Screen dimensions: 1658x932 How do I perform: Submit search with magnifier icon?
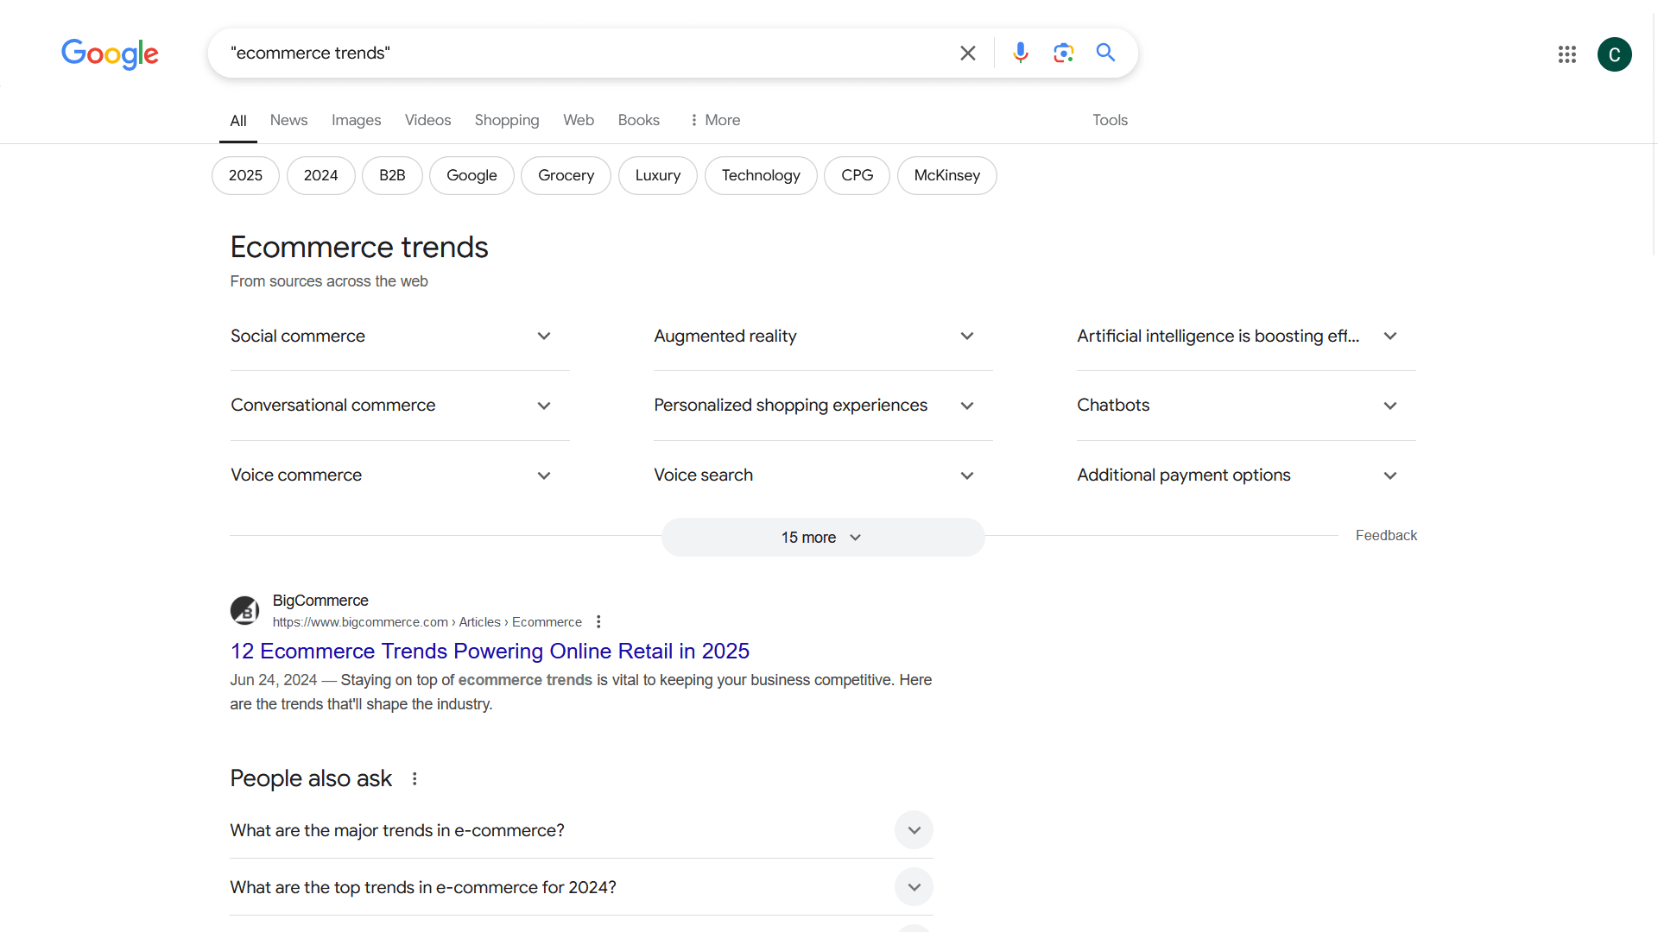[x=1105, y=53]
